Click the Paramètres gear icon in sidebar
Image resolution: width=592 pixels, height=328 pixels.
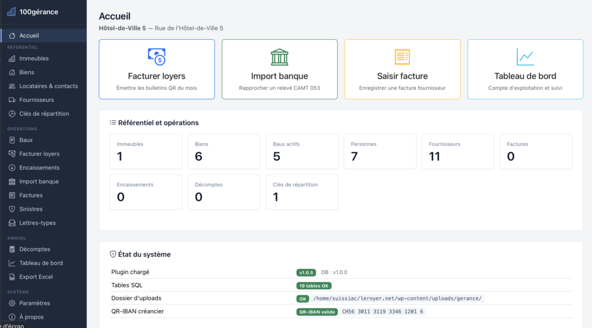point(12,303)
